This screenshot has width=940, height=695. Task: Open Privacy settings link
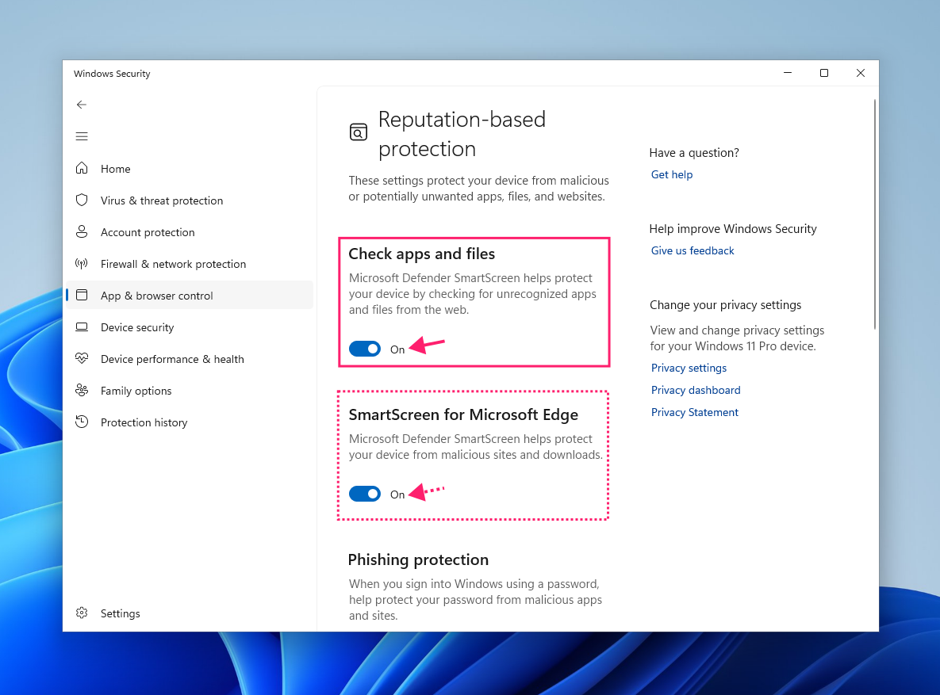pos(689,368)
